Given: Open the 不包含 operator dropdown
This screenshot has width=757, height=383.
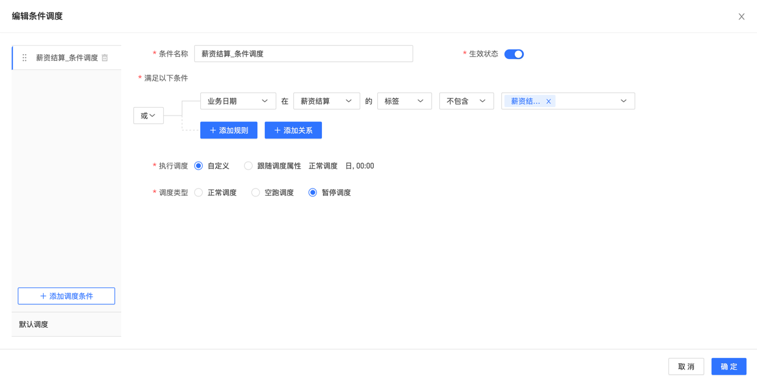Looking at the screenshot, I should point(467,101).
